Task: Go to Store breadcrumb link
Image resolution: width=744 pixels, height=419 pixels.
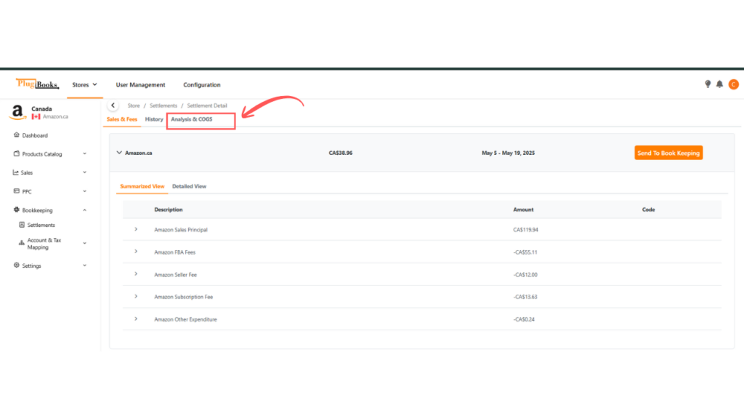Action: coord(134,105)
